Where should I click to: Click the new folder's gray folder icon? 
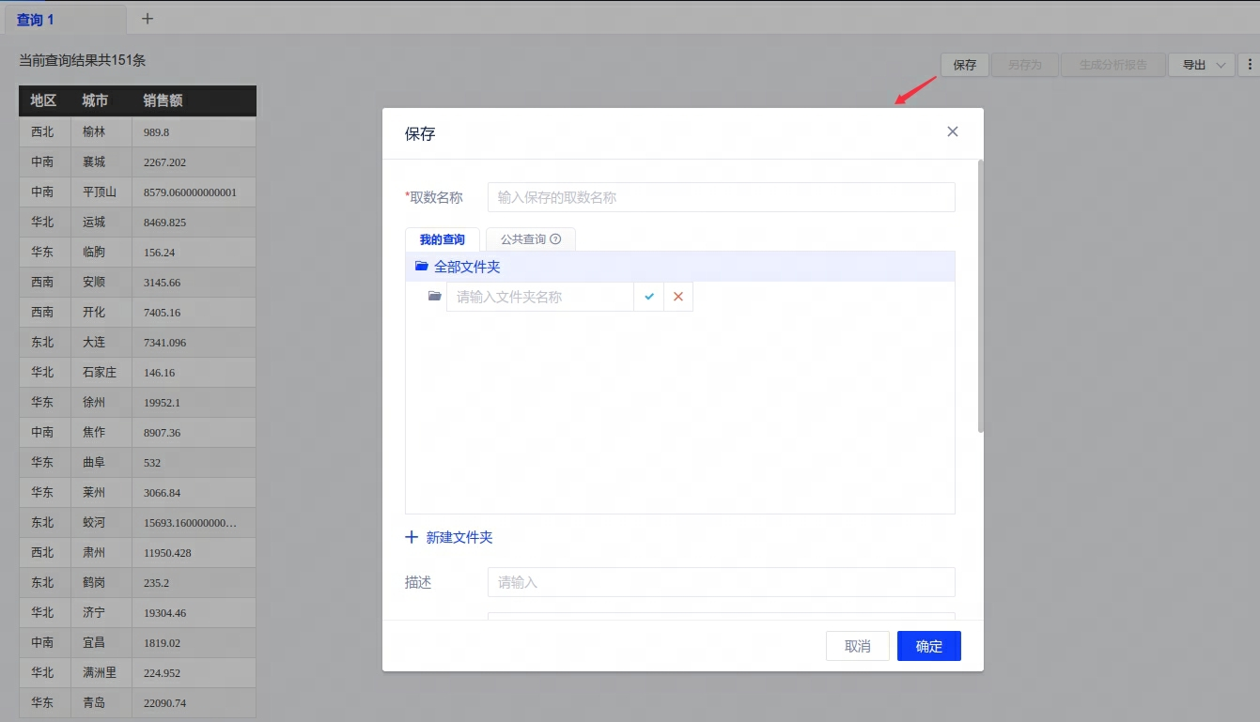(434, 297)
